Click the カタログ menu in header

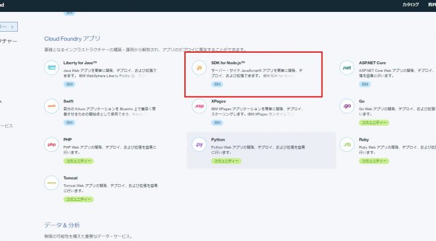[x=410, y=5]
